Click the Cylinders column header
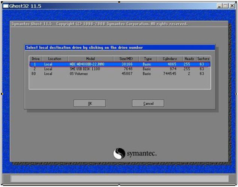 [170, 59]
